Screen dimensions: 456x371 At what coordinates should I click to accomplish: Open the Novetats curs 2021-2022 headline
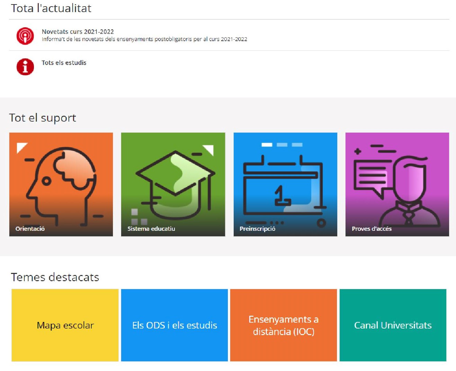click(x=78, y=31)
